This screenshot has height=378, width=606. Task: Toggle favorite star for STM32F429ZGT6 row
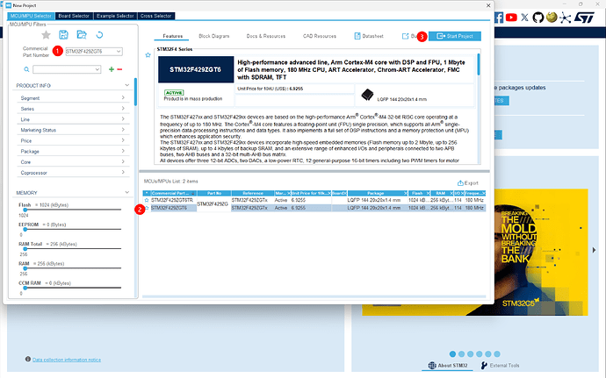point(147,208)
